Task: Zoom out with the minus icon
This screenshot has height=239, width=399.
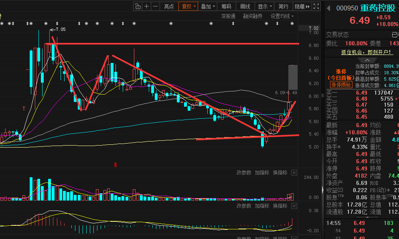Action: pos(156,6)
